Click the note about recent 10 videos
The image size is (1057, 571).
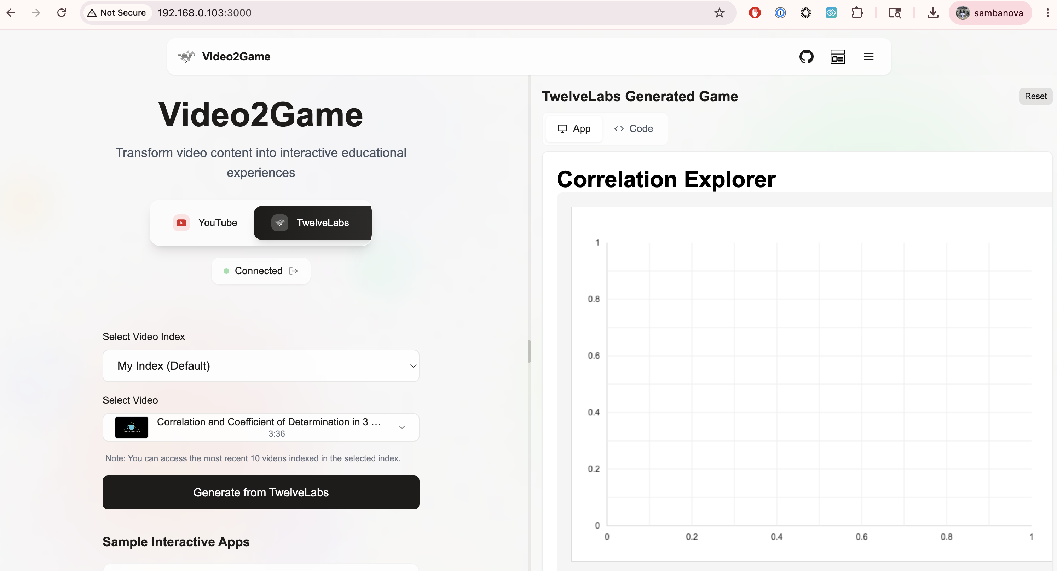[x=253, y=458]
